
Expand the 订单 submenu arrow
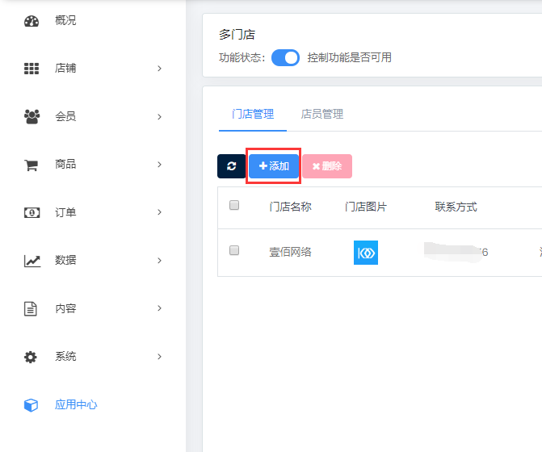(x=160, y=213)
